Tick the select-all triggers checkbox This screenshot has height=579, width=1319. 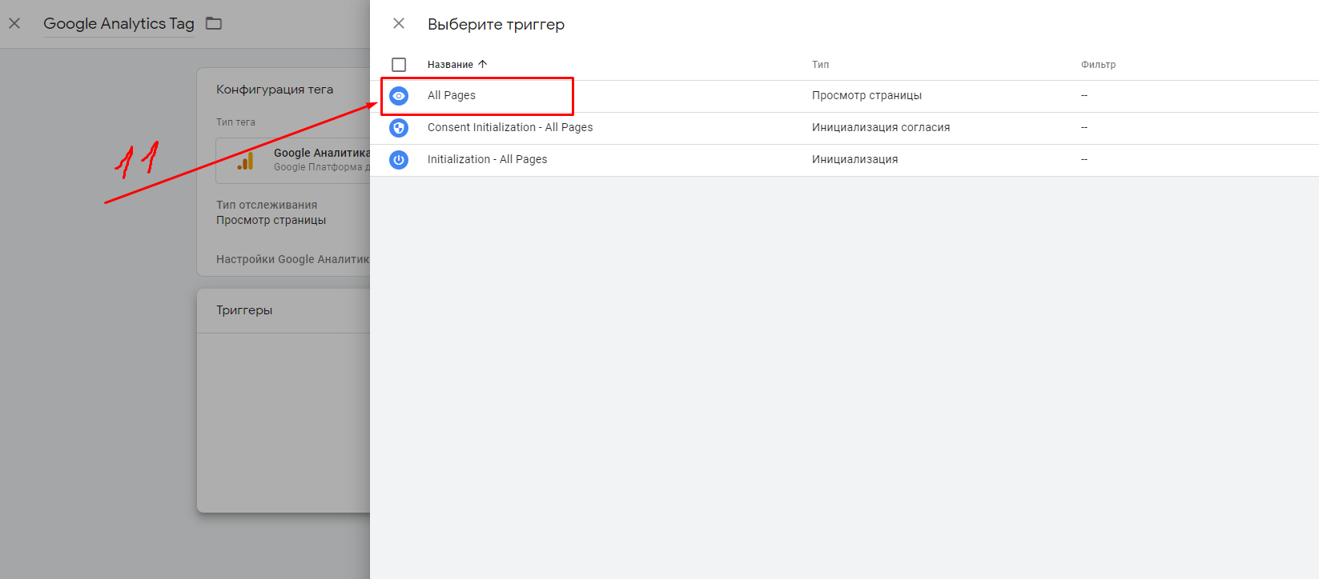[x=399, y=65]
